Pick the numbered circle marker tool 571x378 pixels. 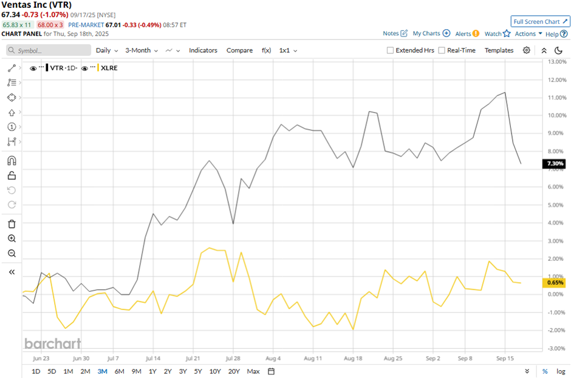tap(12, 127)
